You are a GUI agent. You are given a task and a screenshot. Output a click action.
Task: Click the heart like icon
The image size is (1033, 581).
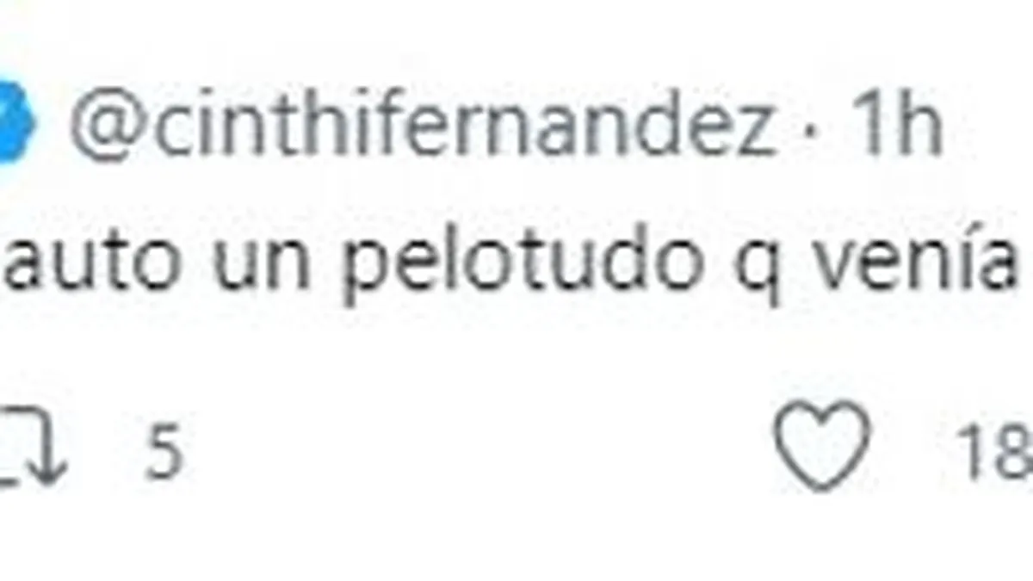pyautogui.click(x=820, y=447)
